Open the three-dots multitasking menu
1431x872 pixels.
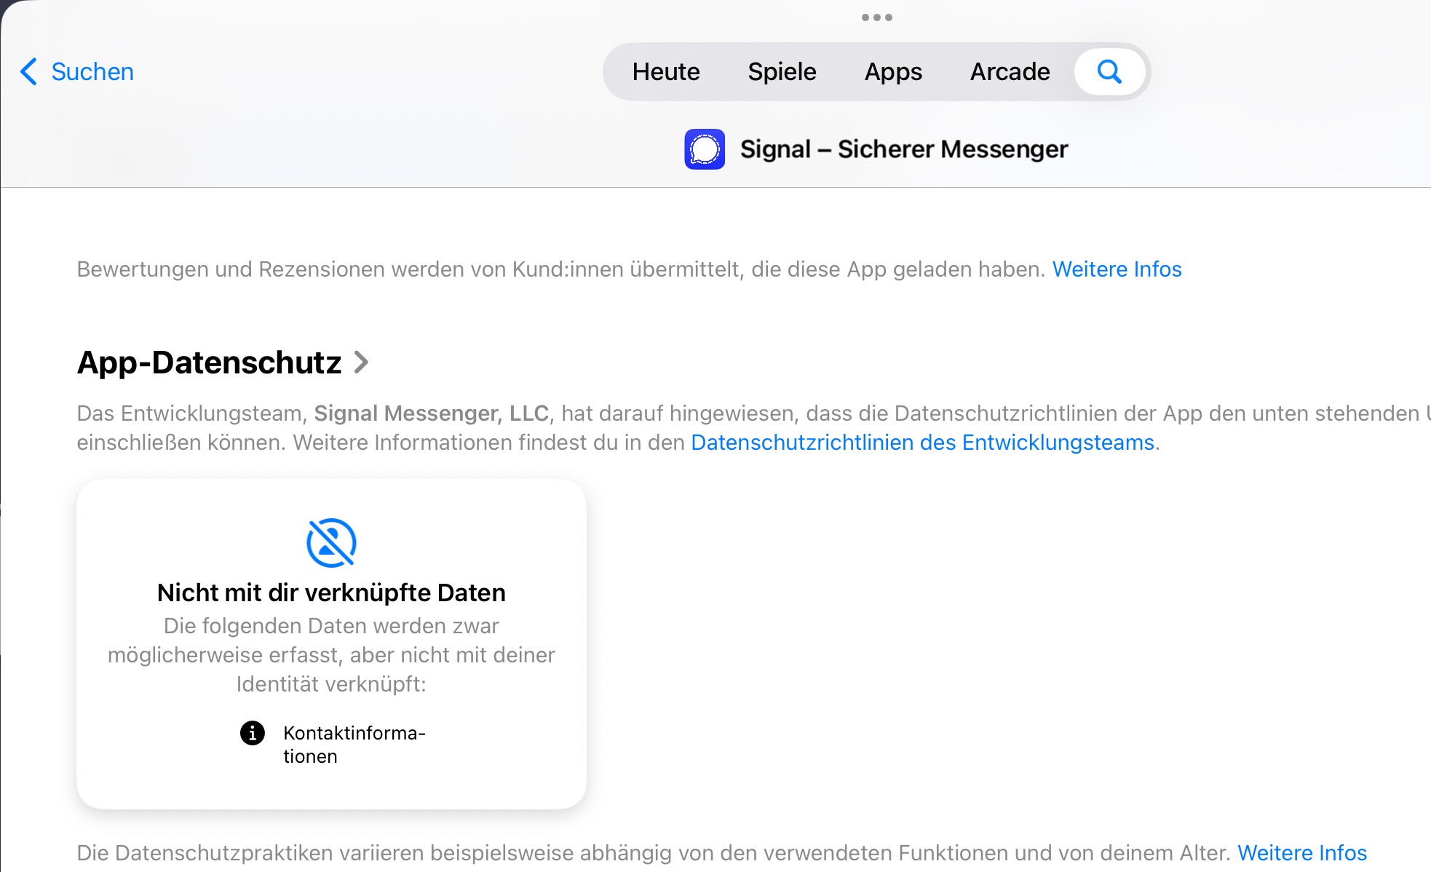(x=876, y=17)
